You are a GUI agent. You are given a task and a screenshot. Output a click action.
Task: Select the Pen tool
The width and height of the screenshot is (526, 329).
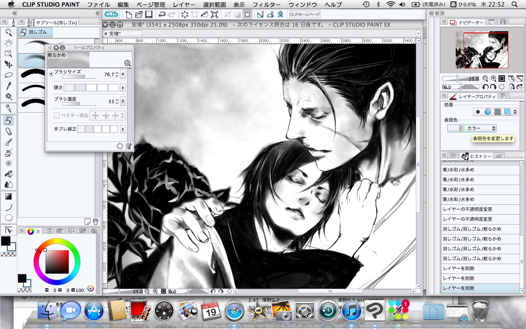click(x=8, y=109)
